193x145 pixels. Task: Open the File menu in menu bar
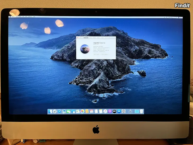(x=23, y=17)
